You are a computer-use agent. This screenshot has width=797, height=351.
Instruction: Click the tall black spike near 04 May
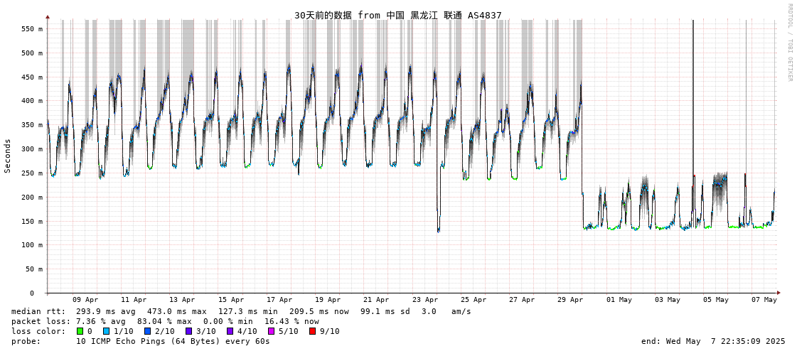click(692, 102)
